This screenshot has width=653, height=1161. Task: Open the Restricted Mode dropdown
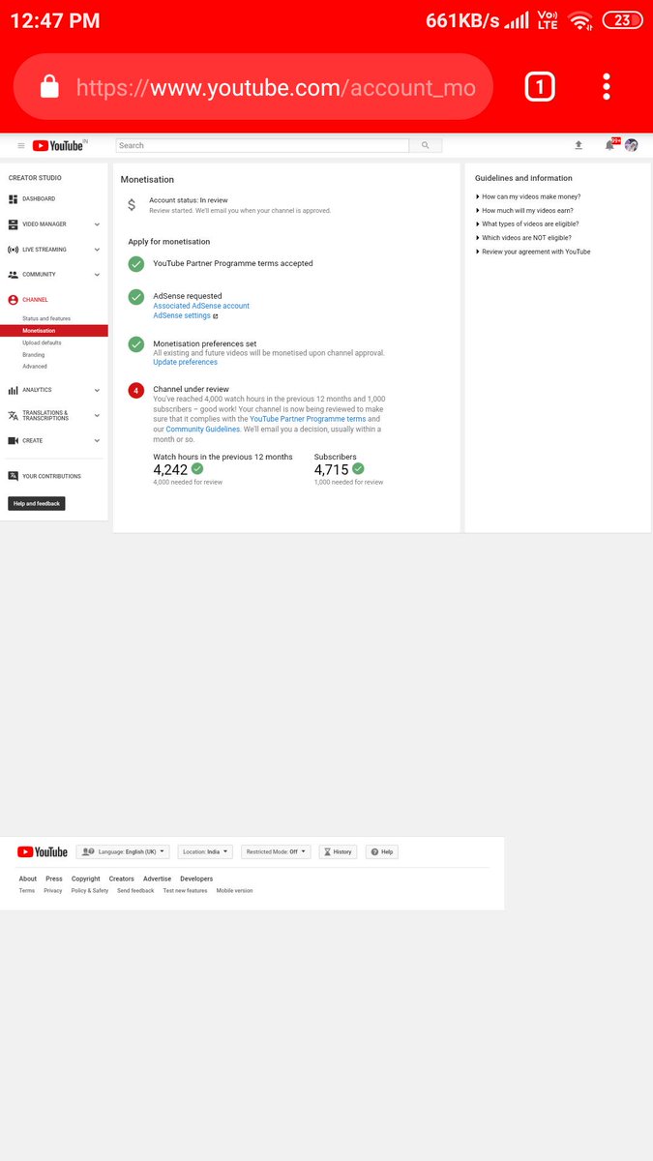pos(276,851)
